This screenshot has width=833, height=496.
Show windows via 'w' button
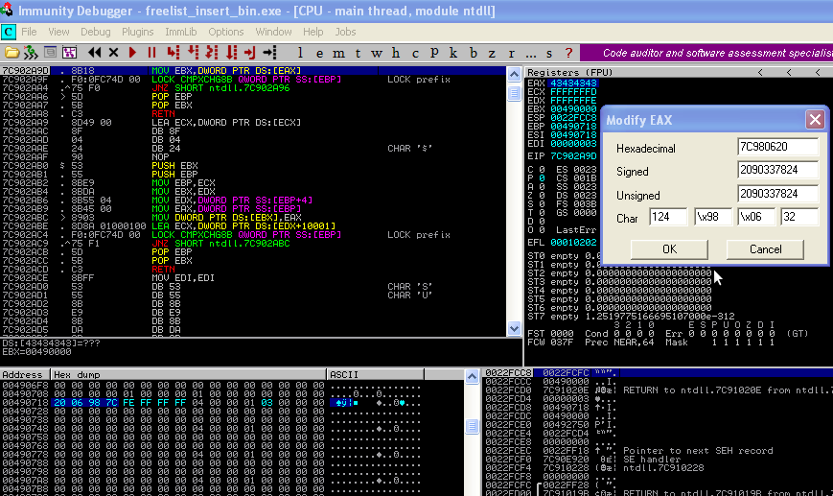point(377,53)
